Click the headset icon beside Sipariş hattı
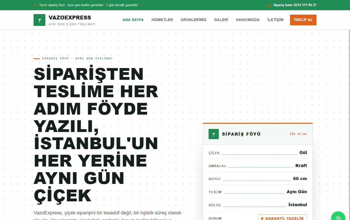Viewport: 350px width, 220px height. pos(269,5)
